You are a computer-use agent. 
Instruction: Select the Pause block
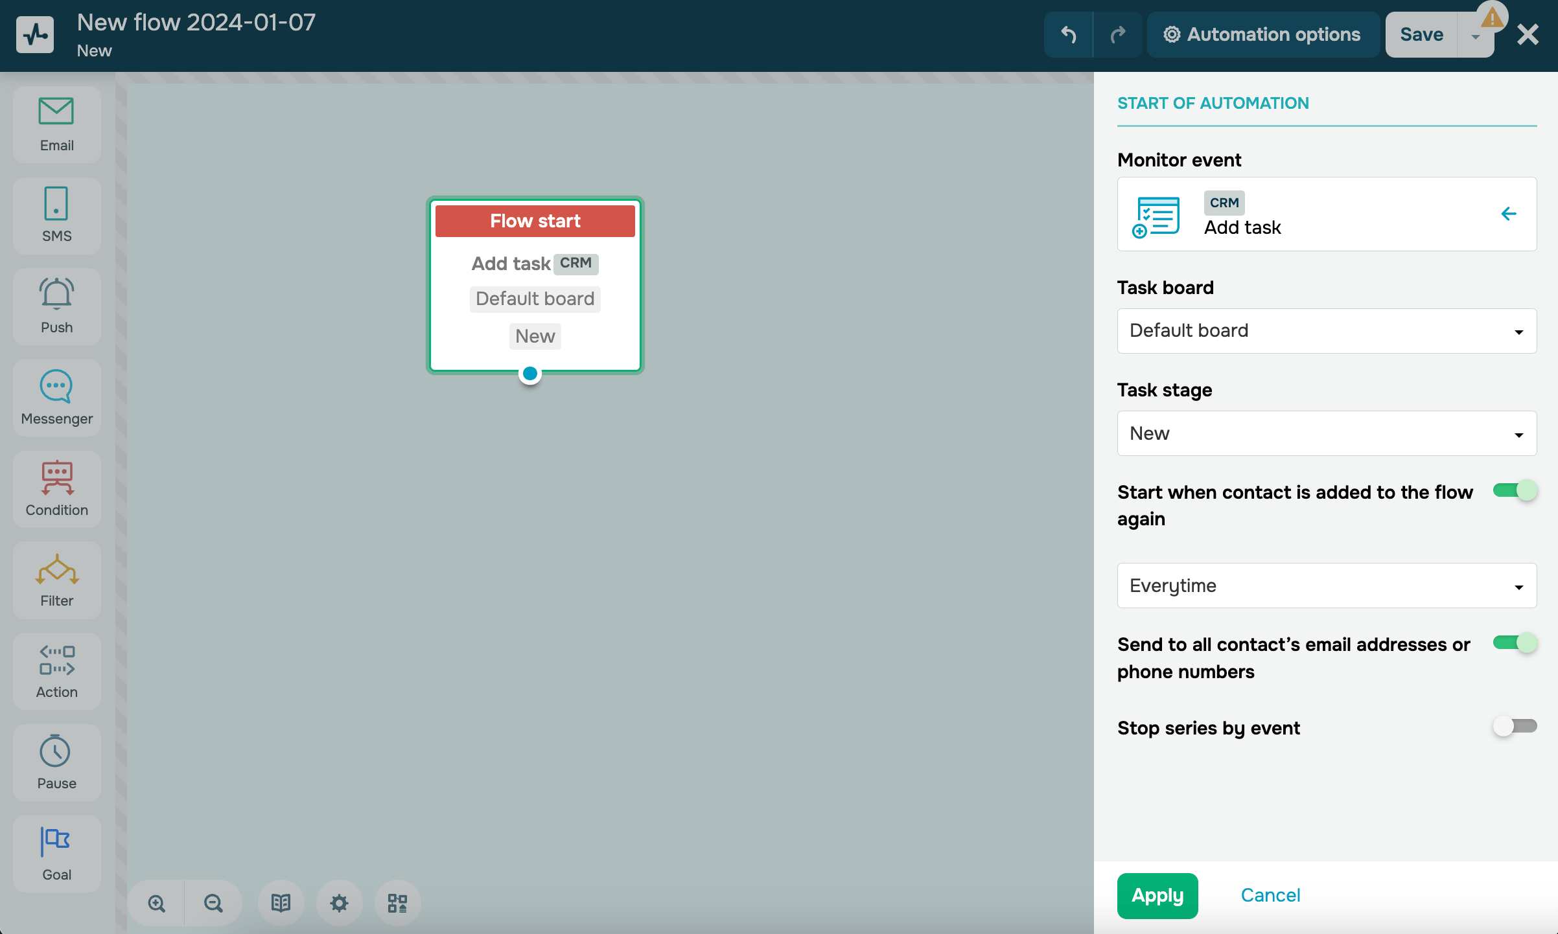[56, 762]
